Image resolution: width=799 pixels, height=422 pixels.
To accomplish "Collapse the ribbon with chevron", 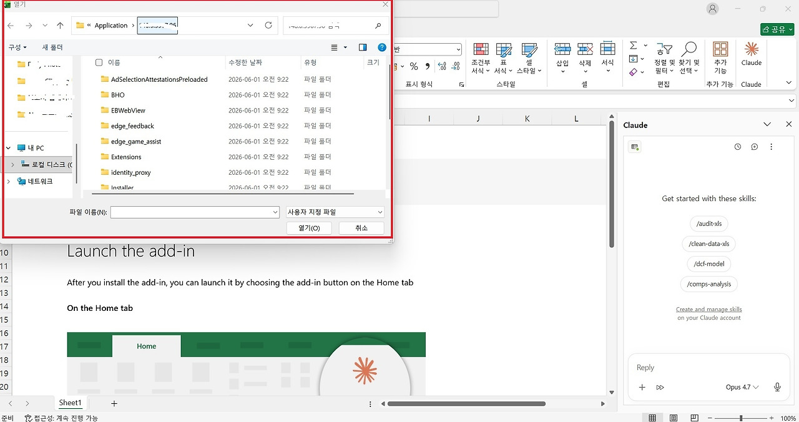I will coord(790,84).
